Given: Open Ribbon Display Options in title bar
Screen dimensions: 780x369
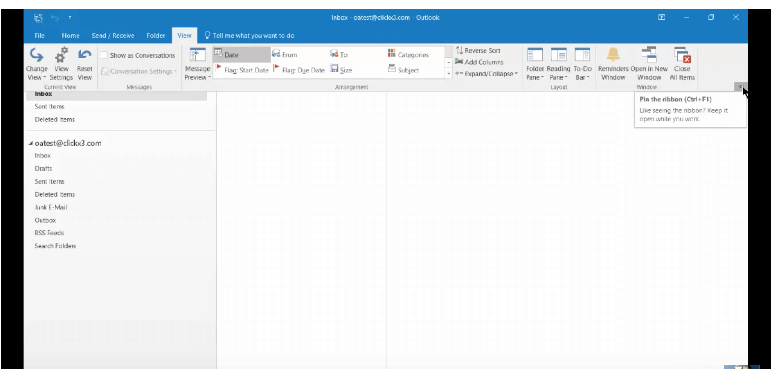Looking at the screenshot, I should (x=661, y=18).
